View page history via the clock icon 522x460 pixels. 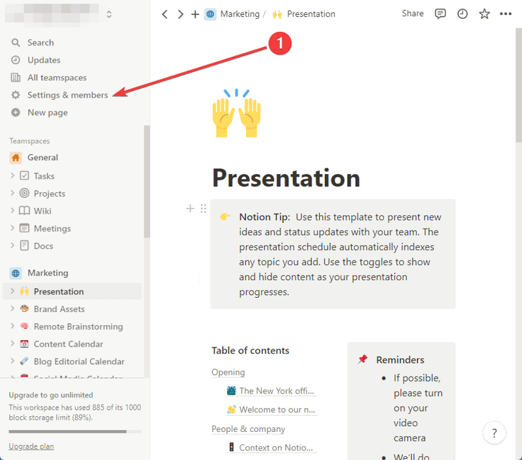[463, 13]
